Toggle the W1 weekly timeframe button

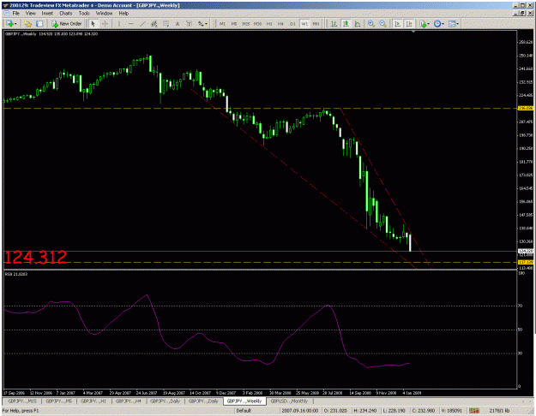(304, 24)
